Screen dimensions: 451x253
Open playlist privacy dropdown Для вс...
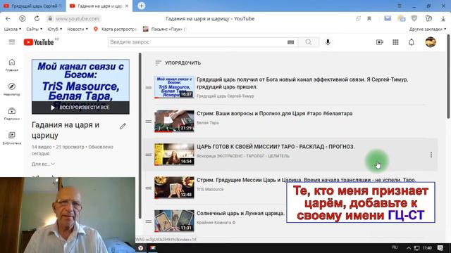(x=43, y=164)
